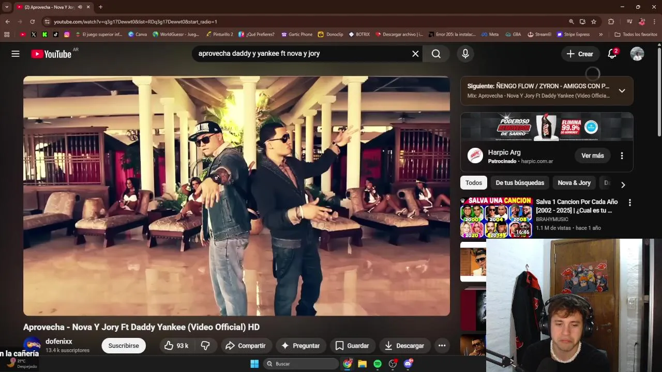Click the Crear button
The height and width of the screenshot is (372, 662).
[x=580, y=54]
